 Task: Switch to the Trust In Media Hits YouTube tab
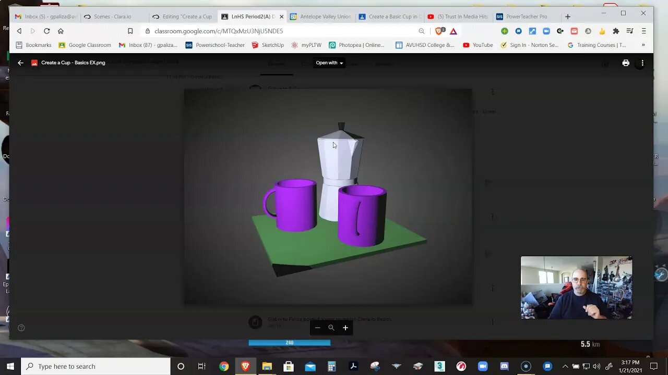click(x=458, y=17)
